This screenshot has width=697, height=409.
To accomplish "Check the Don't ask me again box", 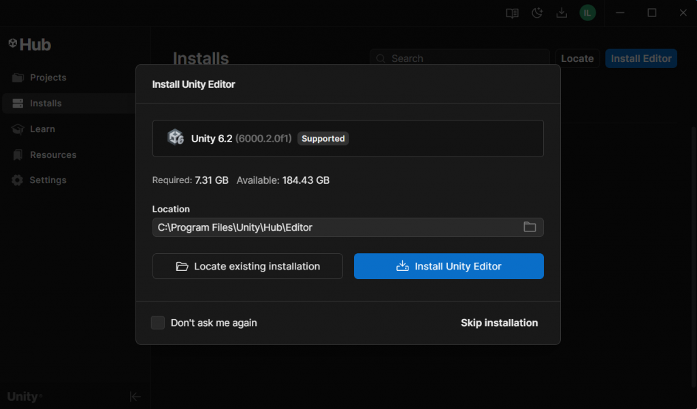I will (158, 323).
